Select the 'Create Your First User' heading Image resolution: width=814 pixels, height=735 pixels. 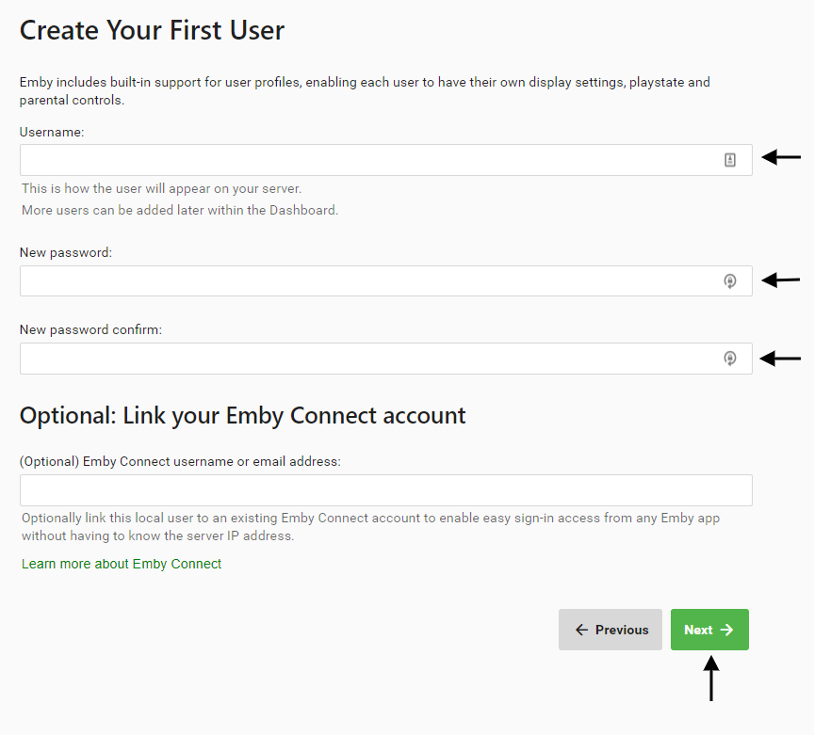[152, 30]
